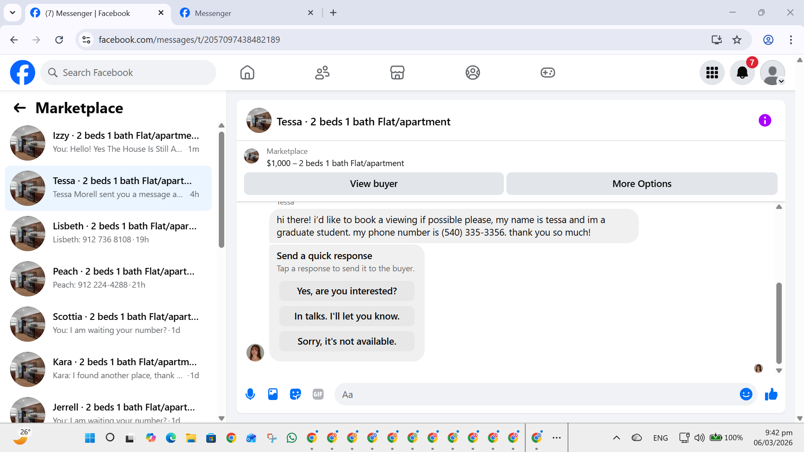Open Peach's conversation in the list
This screenshot has width=804, height=452.
click(x=108, y=278)
